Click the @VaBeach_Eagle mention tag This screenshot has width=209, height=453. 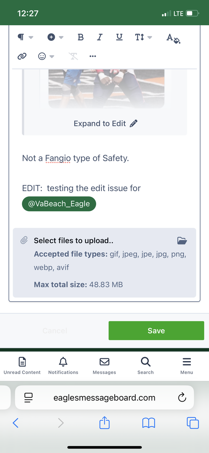click(x=59, y=203)
